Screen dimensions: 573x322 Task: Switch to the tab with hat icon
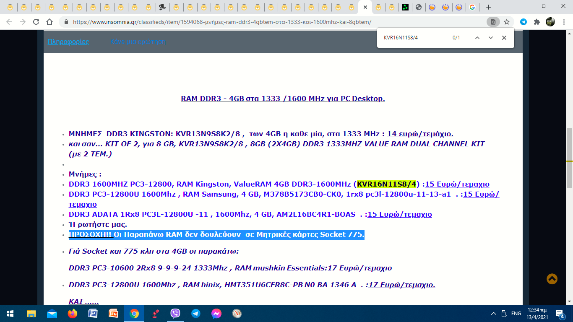[x=162, y=7]
